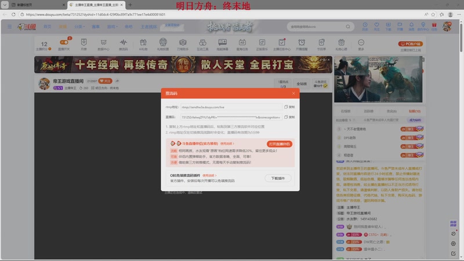Go to 王者挑杯 nav item
The height and width of the screenshot is (261, 464).
[x=148, y=27]
